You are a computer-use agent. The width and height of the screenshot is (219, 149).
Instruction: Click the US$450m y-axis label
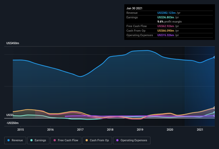click(x=13, y=43)
